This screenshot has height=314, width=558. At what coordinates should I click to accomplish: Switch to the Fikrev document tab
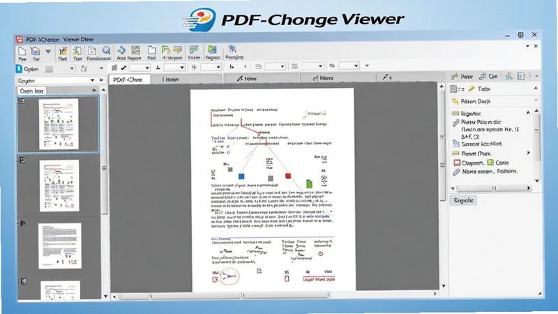point(338,77)
